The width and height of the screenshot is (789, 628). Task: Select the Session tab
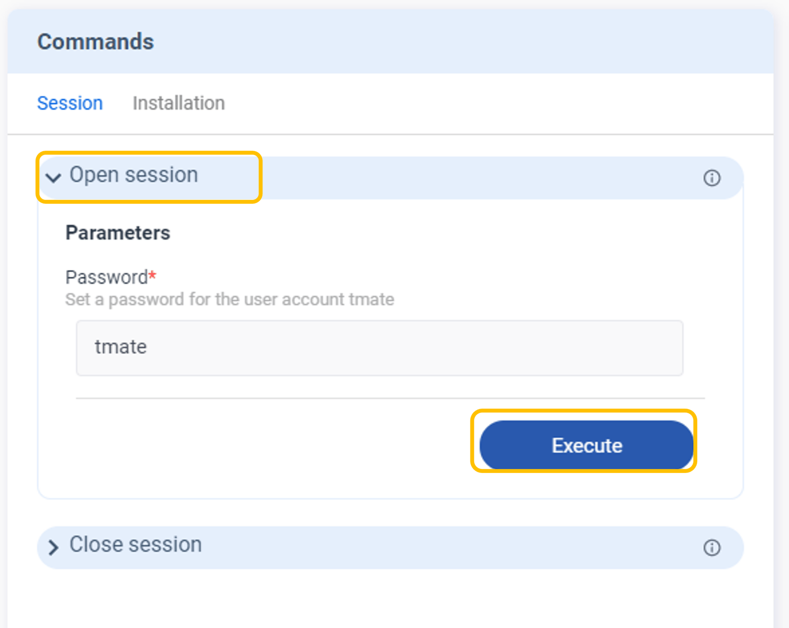(70, 103)
